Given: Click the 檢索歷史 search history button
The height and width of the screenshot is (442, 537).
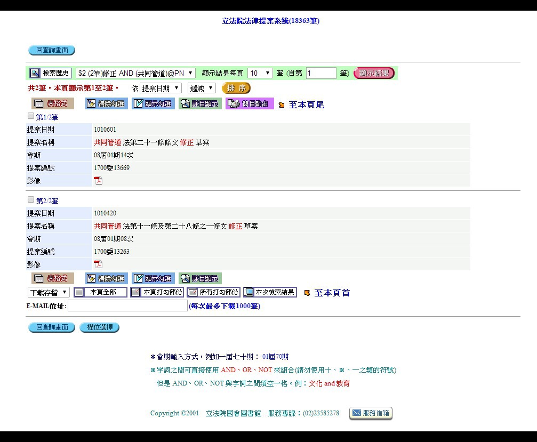Looking at the screenshot, I should click(x=50, y=73).
